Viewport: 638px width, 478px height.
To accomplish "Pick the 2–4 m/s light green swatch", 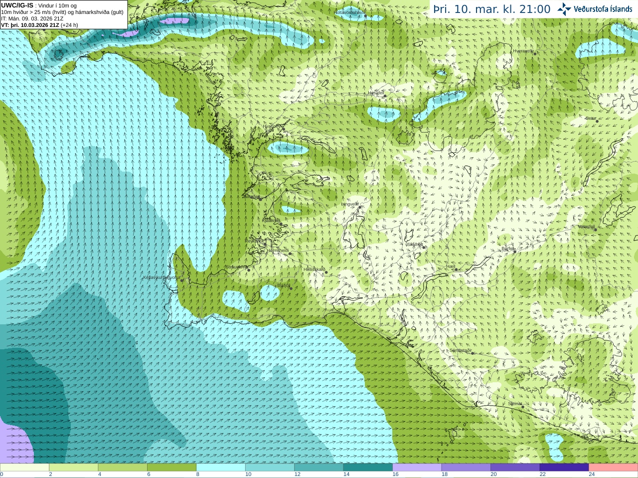I will pos(73,468).
